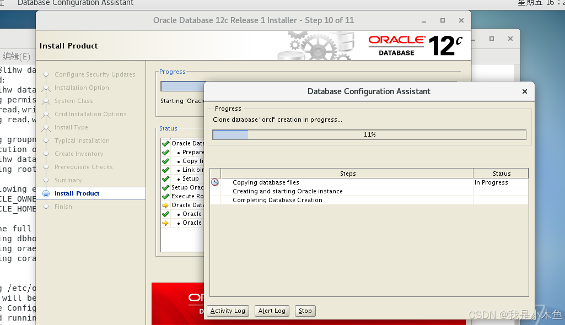Click green checkmark at top status row

(166, 143)
